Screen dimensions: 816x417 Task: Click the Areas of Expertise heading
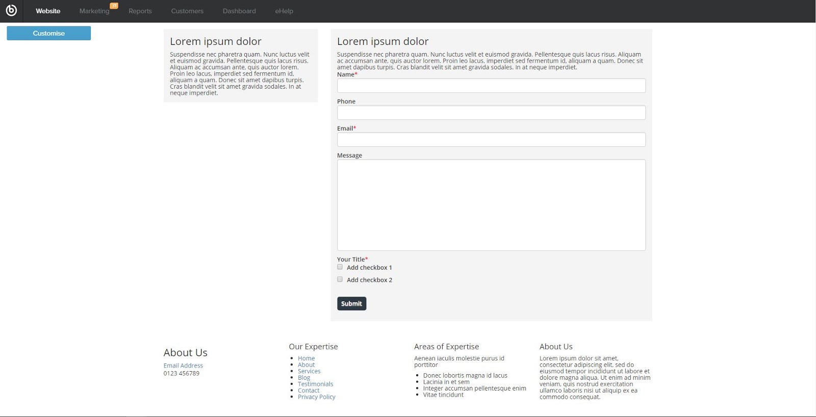446,347
